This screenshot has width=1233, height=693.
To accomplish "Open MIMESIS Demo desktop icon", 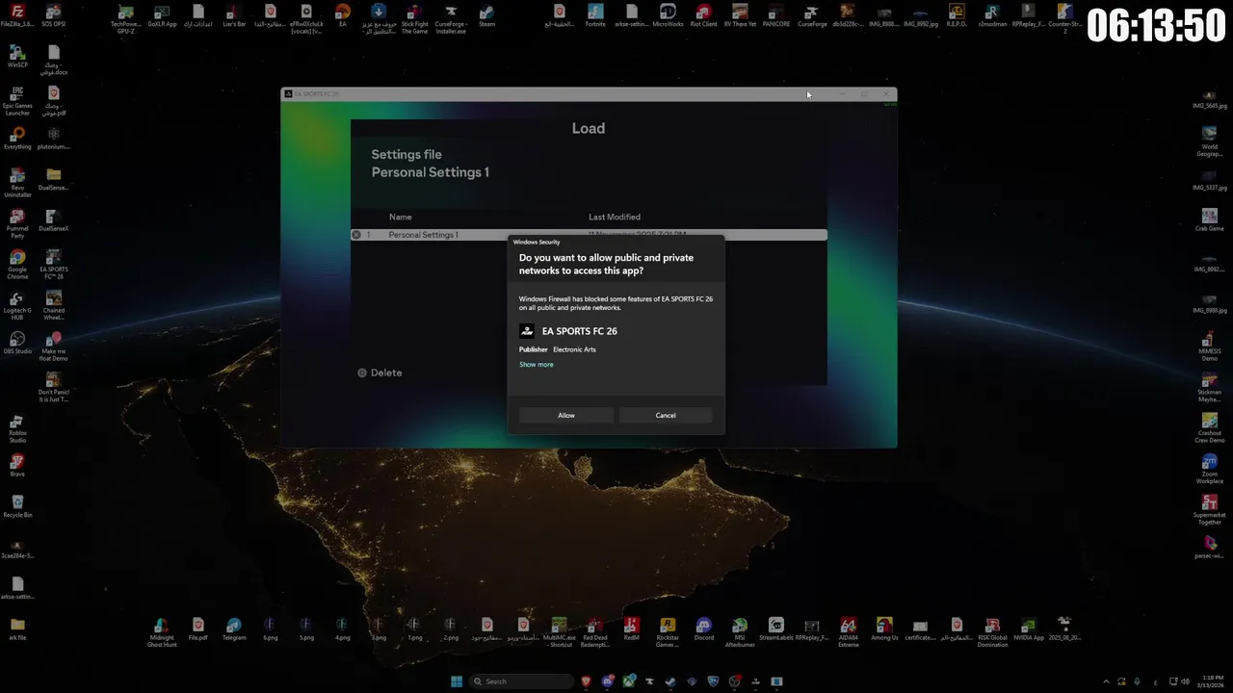I will pos(1210,346).
